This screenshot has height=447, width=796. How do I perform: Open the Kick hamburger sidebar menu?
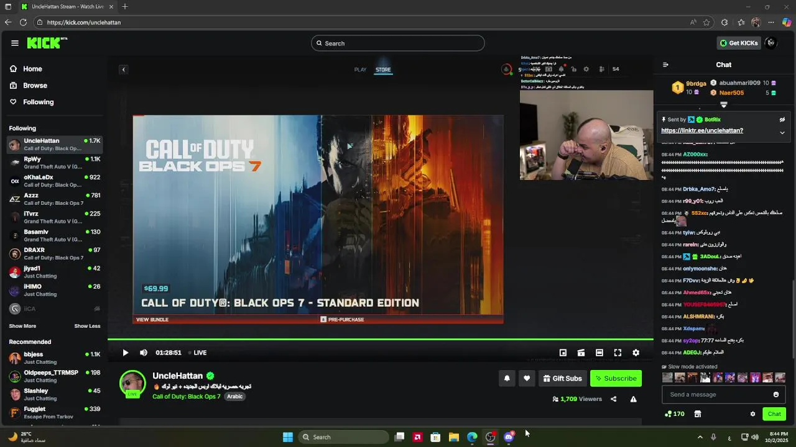[x=14, y=43]
